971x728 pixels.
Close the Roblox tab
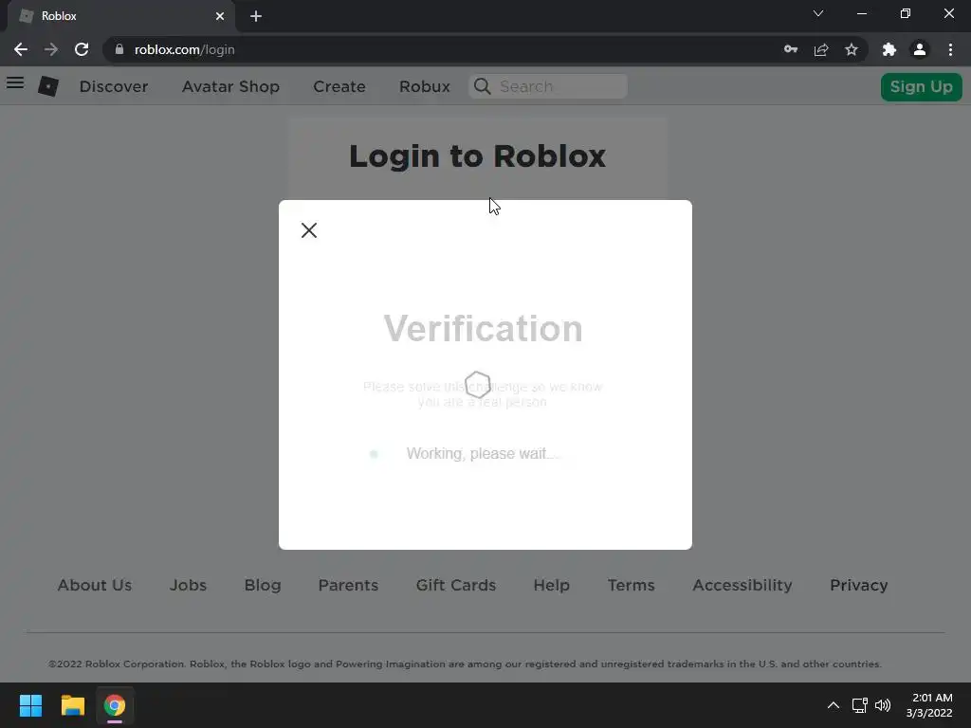point(220,16)
